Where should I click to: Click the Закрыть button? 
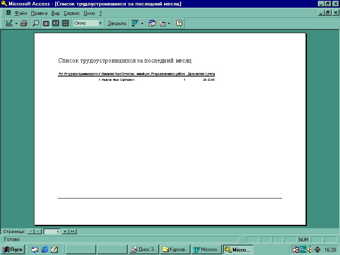[117, 23]
